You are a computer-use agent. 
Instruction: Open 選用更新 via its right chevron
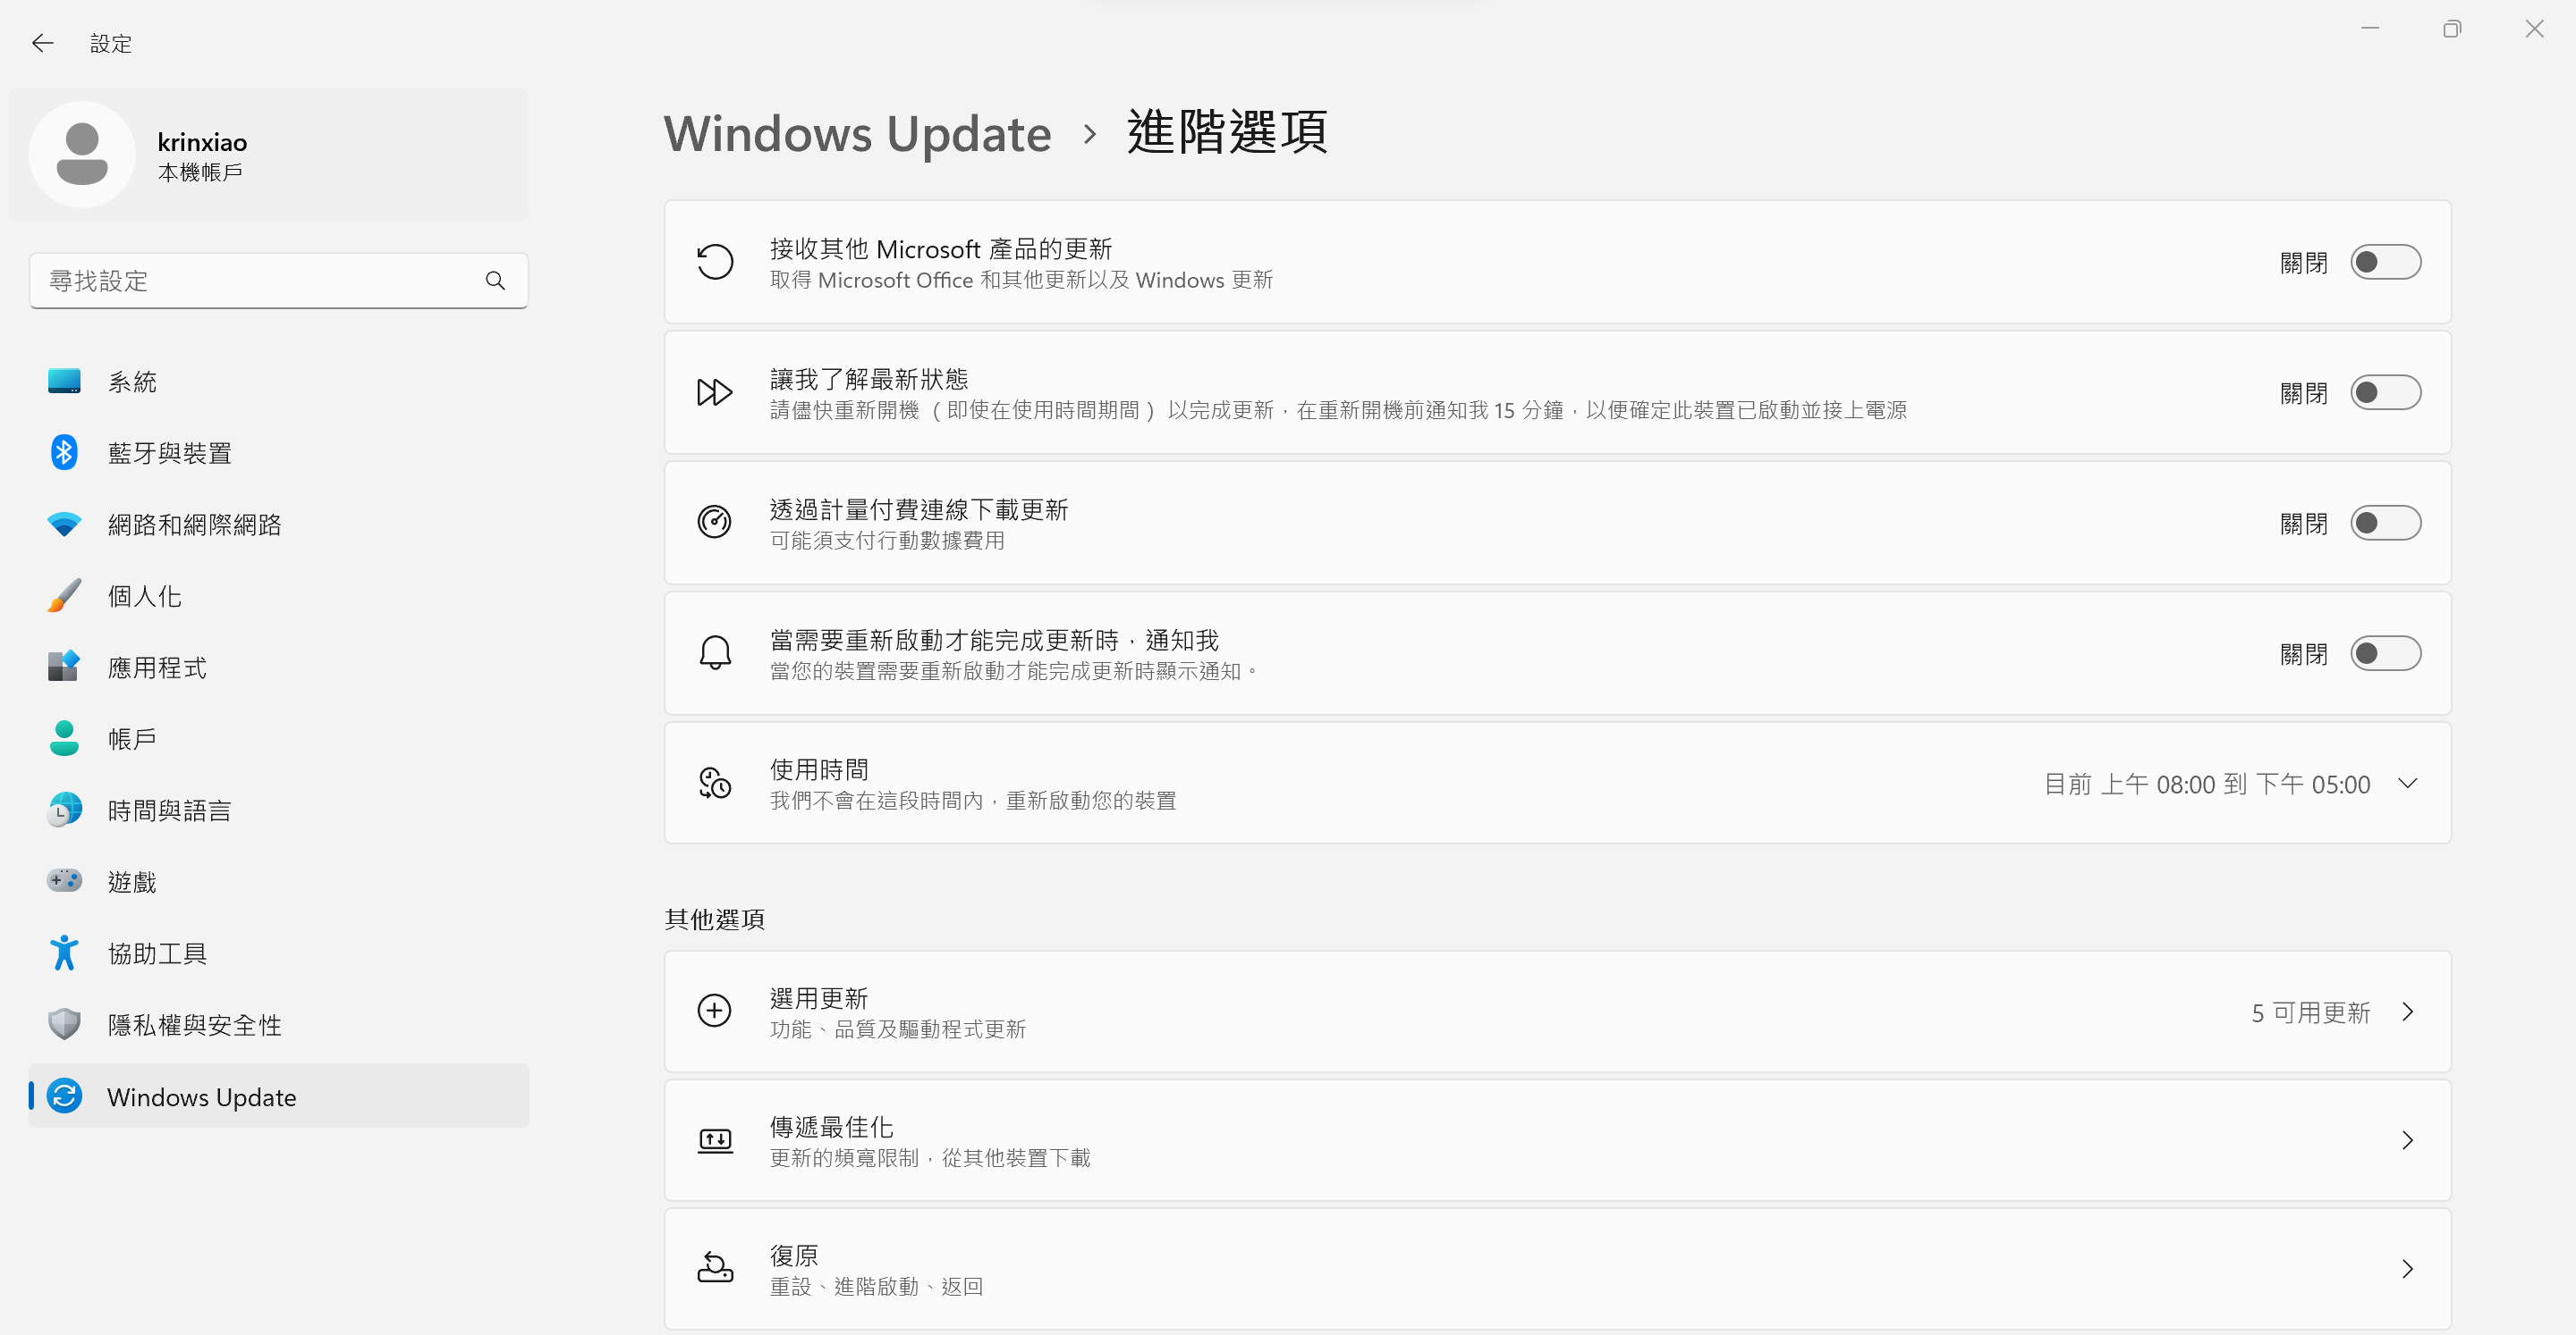[x=2408, y=1012]
